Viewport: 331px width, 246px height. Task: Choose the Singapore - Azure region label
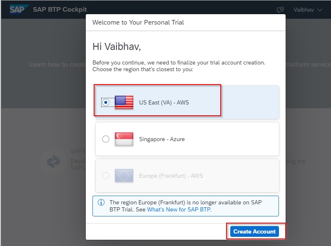(x=162, y=139)
